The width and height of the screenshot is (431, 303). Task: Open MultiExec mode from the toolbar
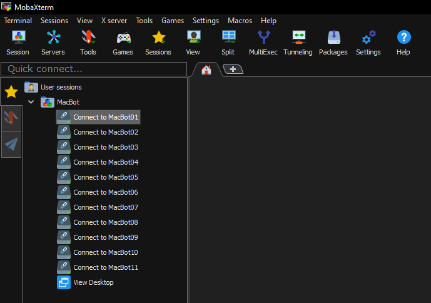click(x=263, y=42)
